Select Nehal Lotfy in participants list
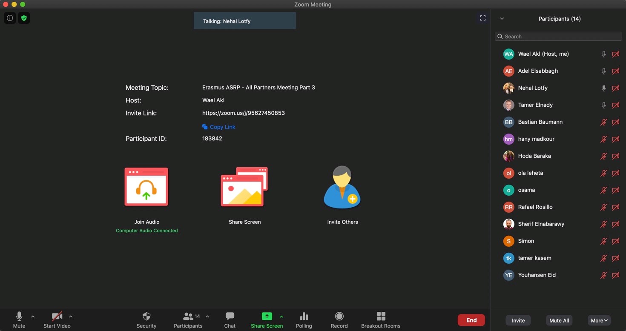The width and height of the screenshot is (626, 331). pyautogui.click(x=558, y=88)
